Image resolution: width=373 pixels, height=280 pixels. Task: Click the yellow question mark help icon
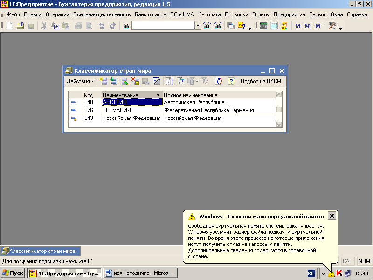(x=231, y=81)
